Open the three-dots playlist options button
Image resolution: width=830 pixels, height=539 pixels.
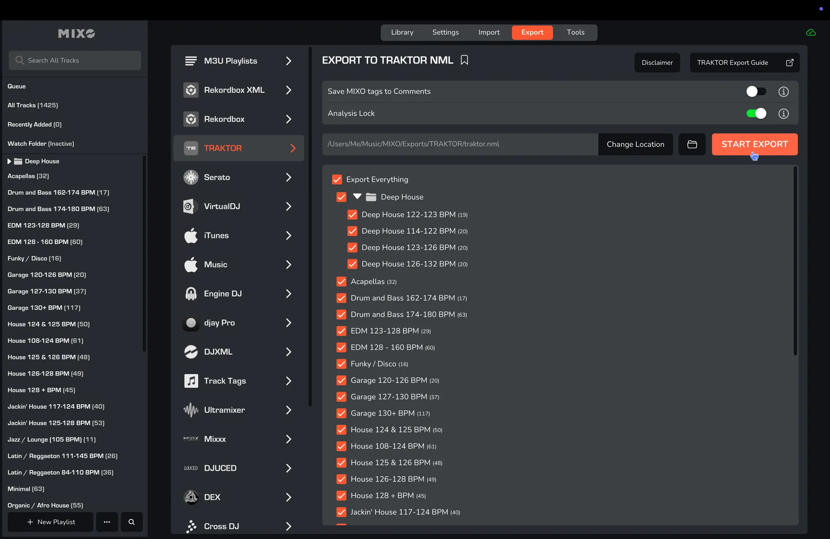tap(107, 522)
